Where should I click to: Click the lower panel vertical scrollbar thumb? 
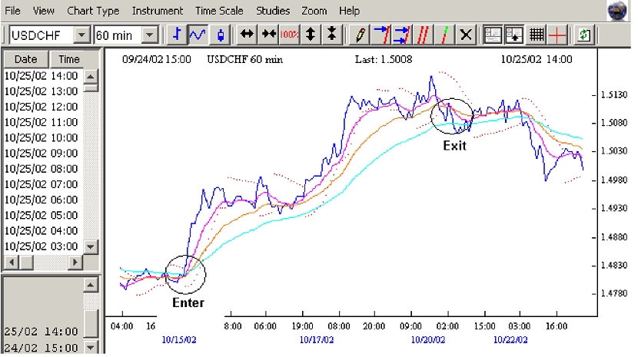tap(91, 324)
